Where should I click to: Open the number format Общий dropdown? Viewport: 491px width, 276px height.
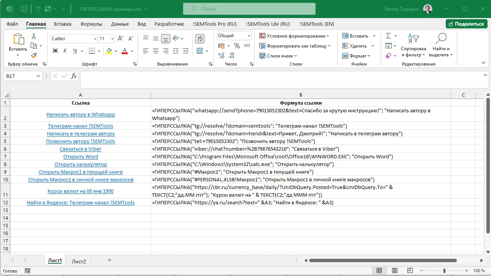(249, 36)
